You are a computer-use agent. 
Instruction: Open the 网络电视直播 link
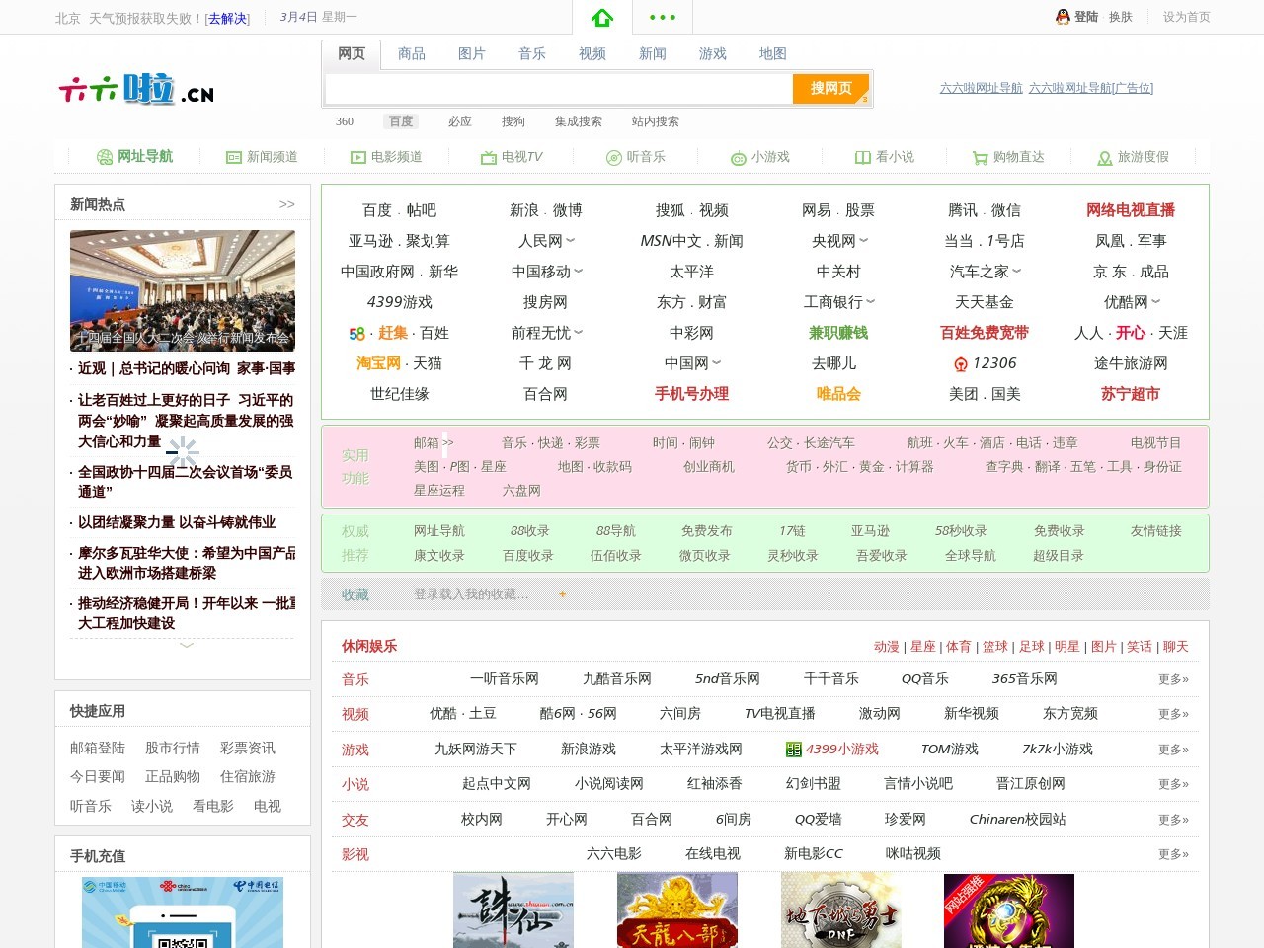(1131, 210)
